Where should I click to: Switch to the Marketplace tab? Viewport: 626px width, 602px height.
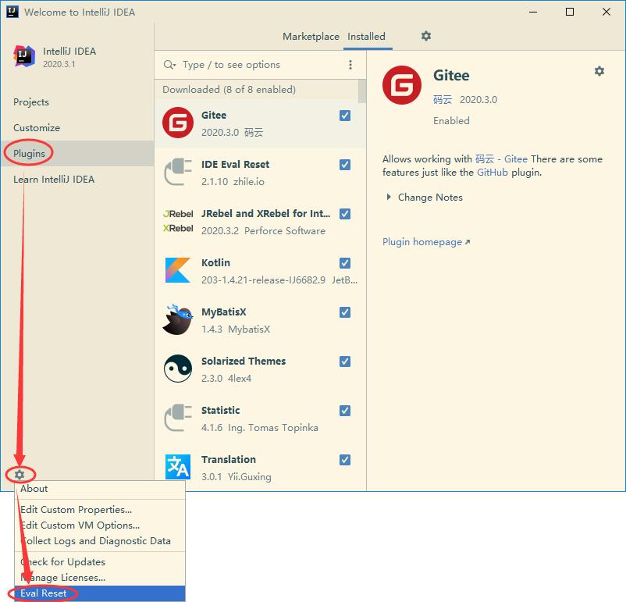click(x=311, y=37)
